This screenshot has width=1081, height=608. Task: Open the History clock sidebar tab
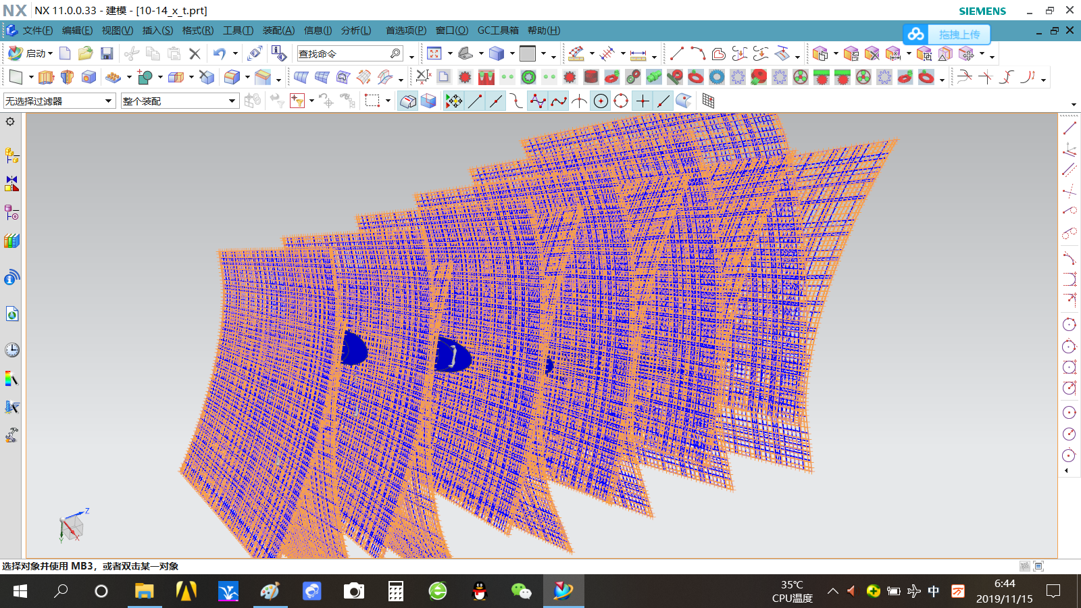pos(11,349)
